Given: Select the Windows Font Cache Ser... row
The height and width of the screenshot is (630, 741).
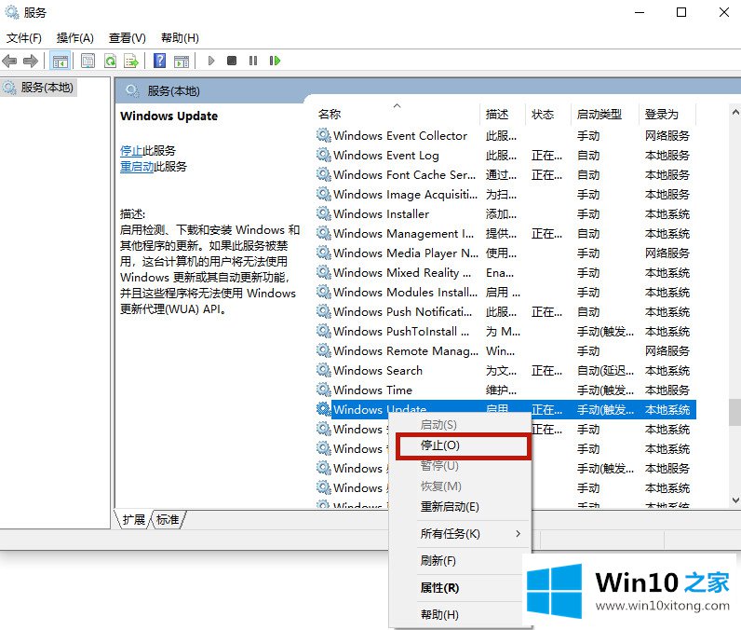Looking at the screenshot, I should [505, 174].
